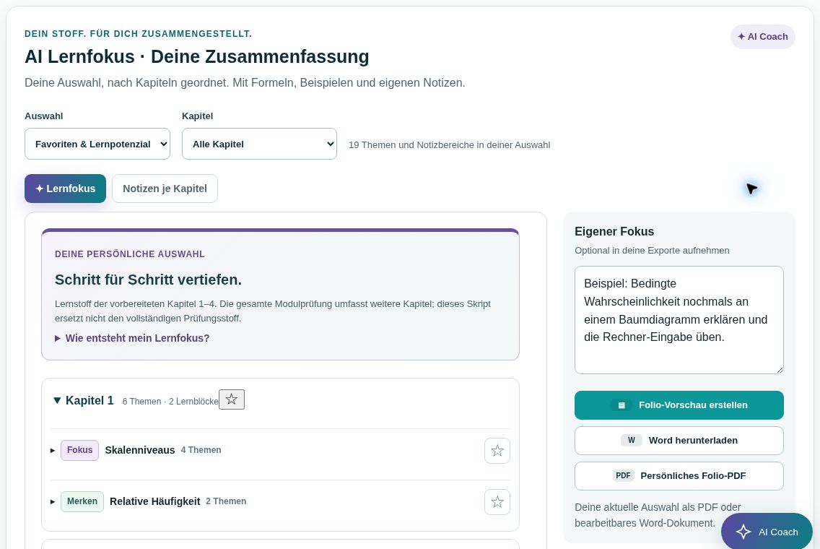
Task: Click 'Optional in deine Exporte aufnehmen' hint
Action: pyautogui.click(x=652, y=251)
